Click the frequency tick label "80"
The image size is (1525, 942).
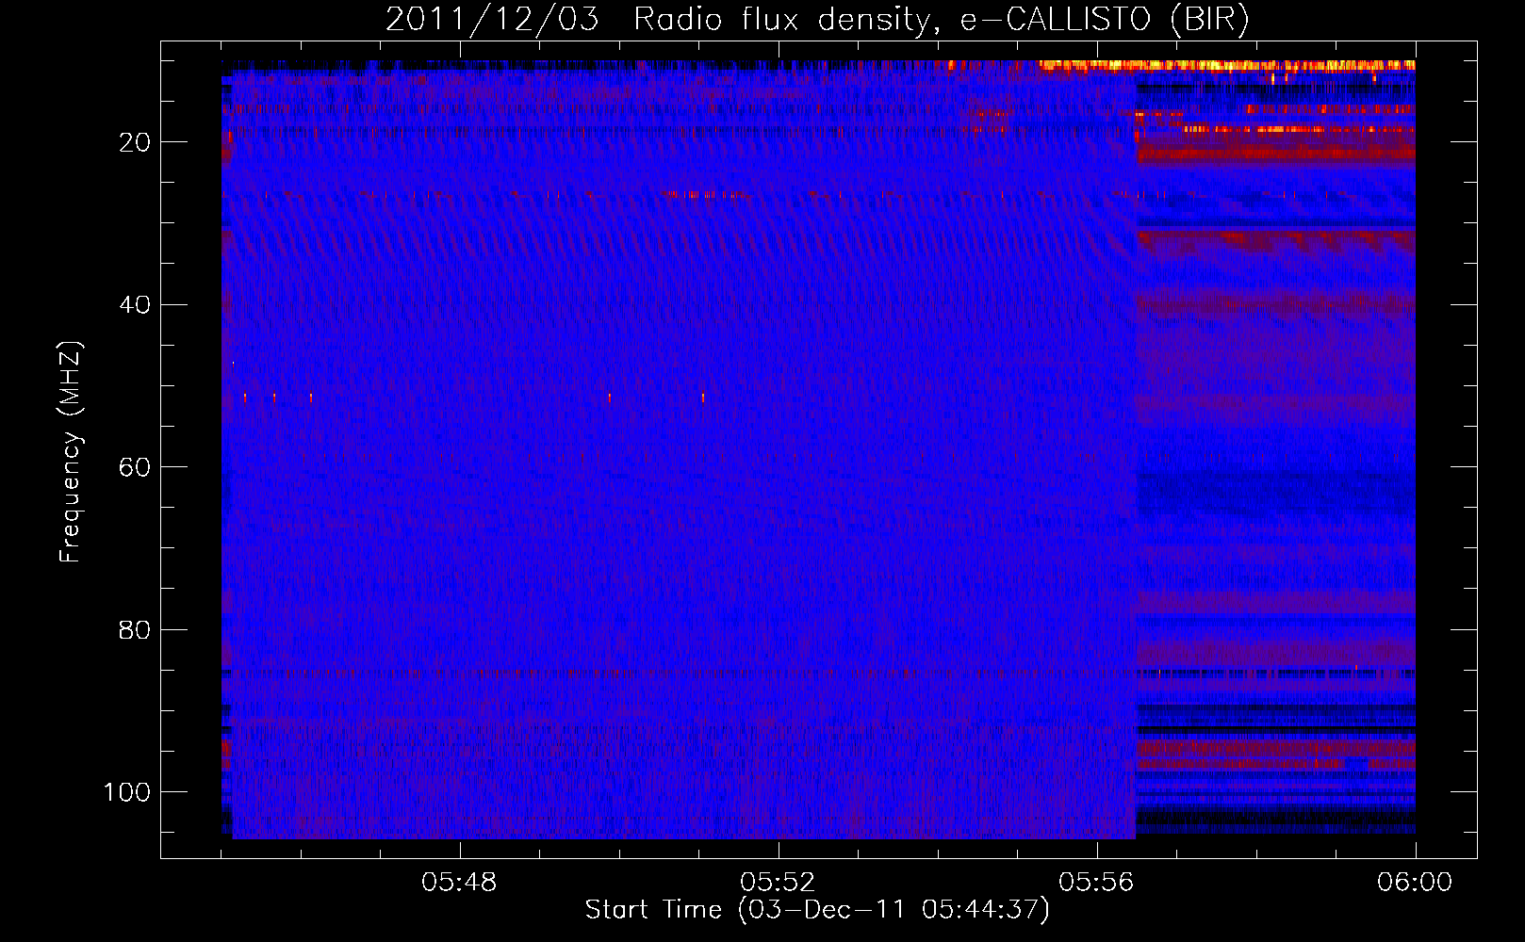tap(135, 629)
